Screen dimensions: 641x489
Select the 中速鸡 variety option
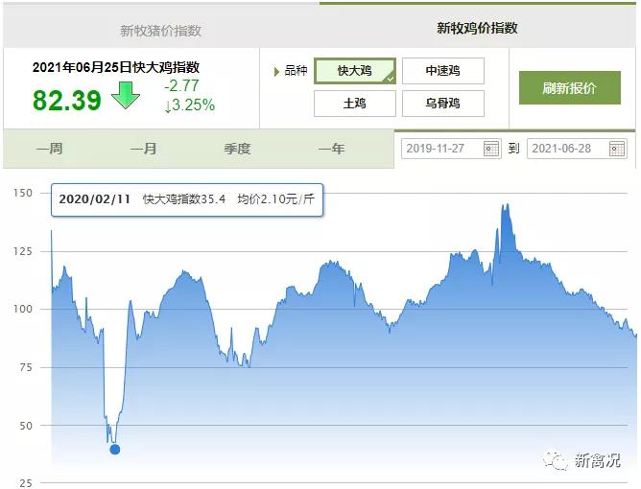pyautogui.click(x=443, y=71)
